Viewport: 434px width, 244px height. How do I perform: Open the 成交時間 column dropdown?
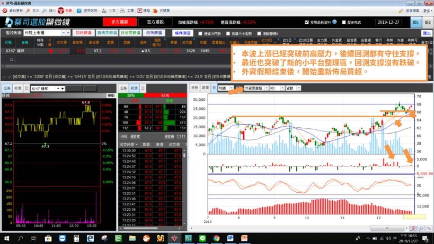tap(137, 145)
